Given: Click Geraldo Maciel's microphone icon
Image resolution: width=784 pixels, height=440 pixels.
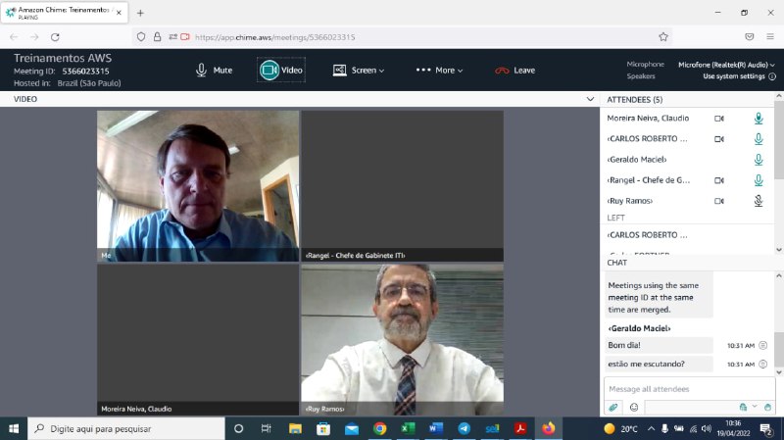Looking at the screenshot, I should coord(758,160).
